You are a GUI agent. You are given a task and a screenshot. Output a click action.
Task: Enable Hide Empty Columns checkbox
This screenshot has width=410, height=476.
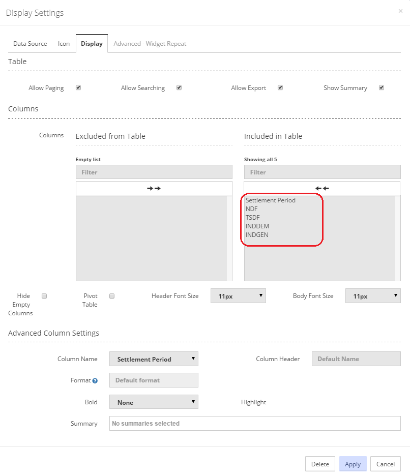(x=44, y=296)
